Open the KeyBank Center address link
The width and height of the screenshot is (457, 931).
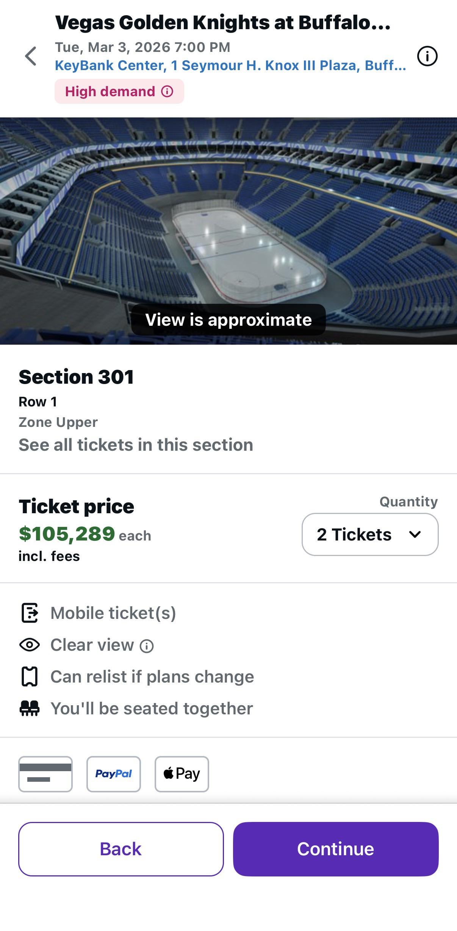[230, 66]
